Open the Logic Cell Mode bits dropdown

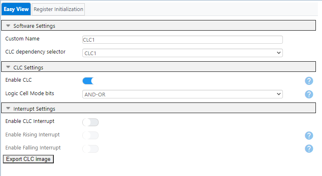(x=182, y=94)
